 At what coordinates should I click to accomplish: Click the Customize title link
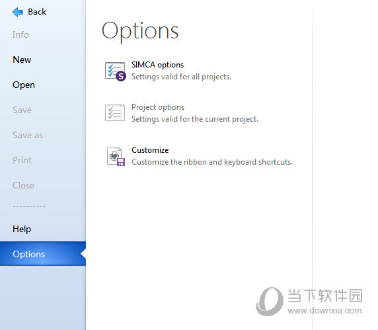[x=150, y=150]
